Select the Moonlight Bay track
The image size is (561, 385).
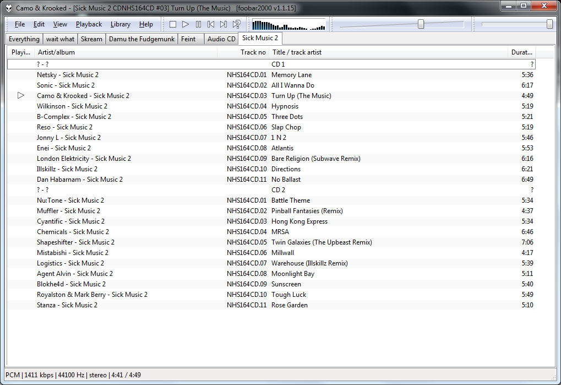[271, 274]
